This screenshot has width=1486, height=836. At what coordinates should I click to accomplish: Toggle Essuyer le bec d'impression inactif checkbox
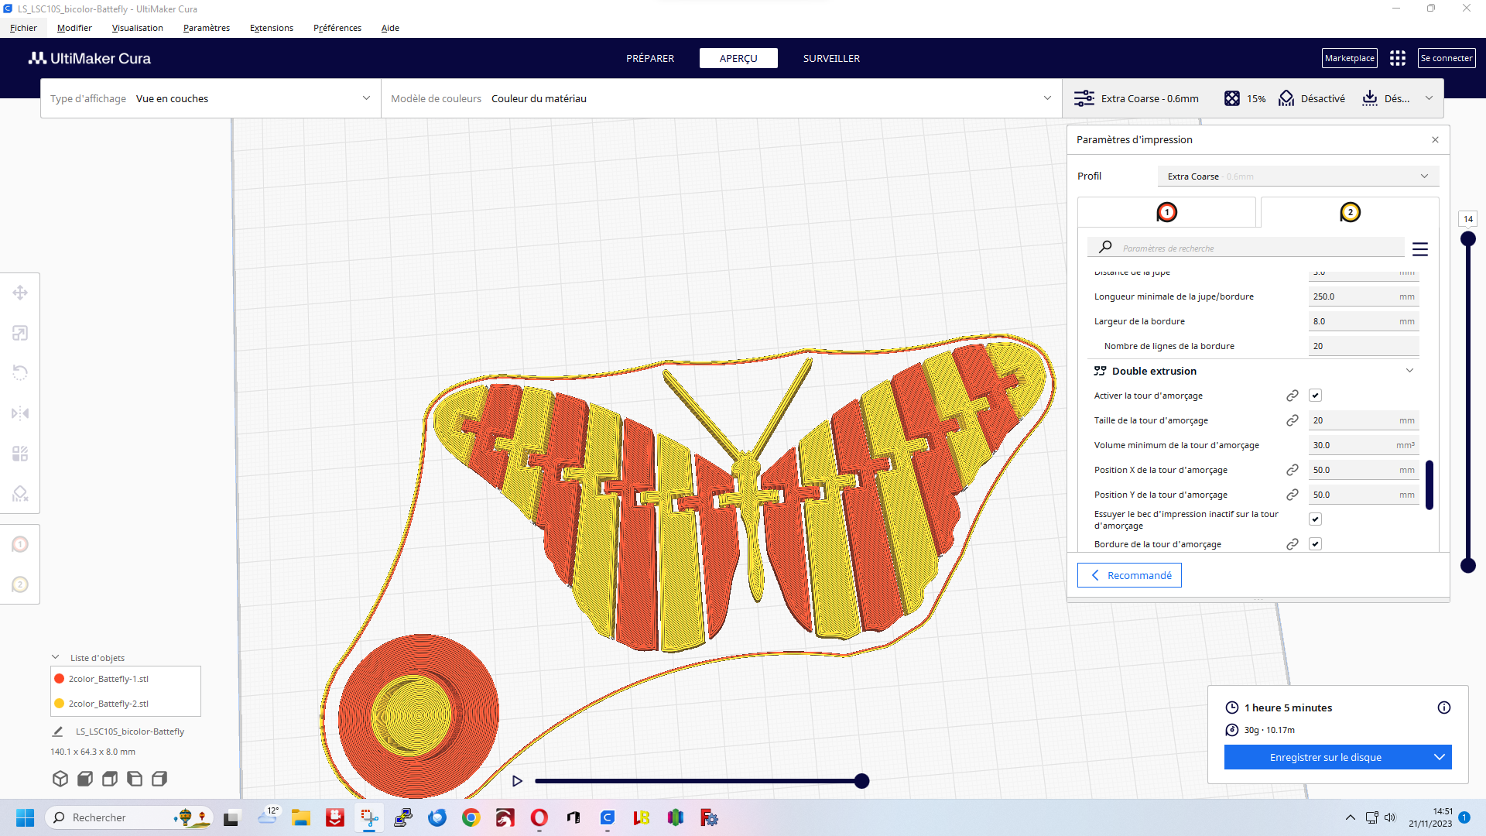1315,519
